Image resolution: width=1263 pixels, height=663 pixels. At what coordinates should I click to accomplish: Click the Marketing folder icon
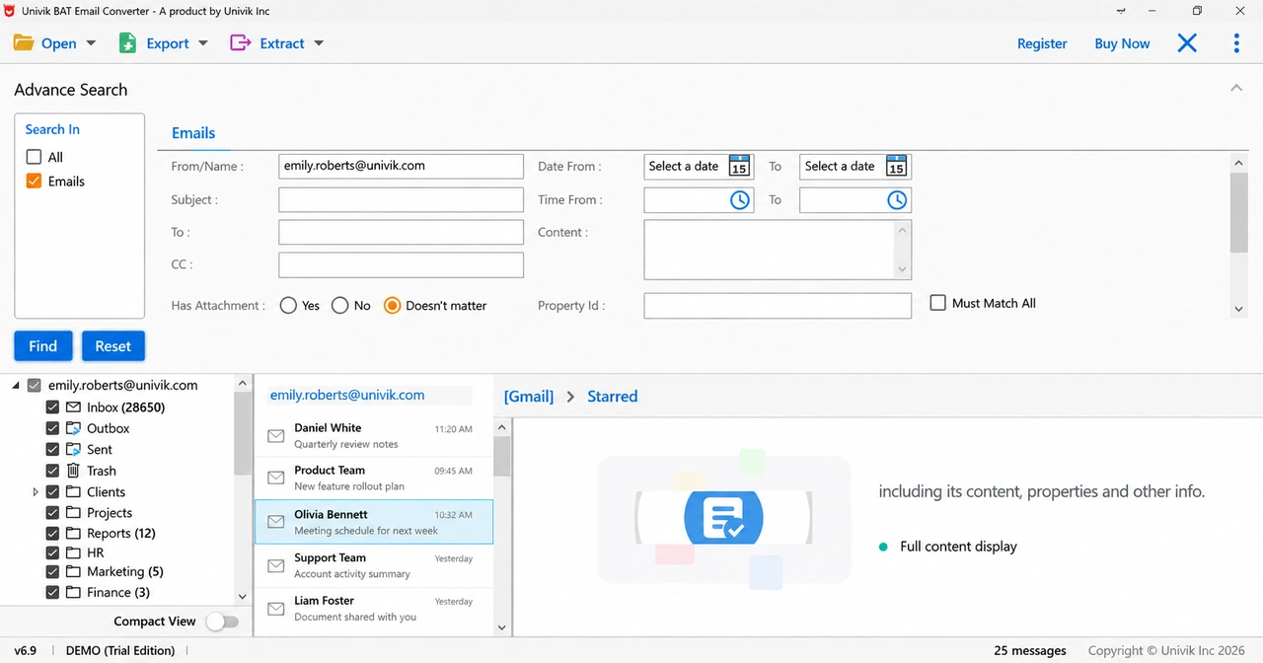tap(74, 571)
